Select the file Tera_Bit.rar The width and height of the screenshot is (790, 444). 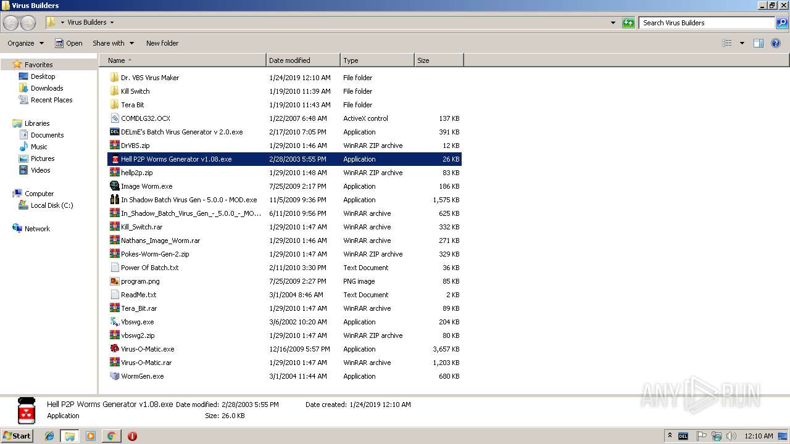pyautogui.click(x=139, y=308)
